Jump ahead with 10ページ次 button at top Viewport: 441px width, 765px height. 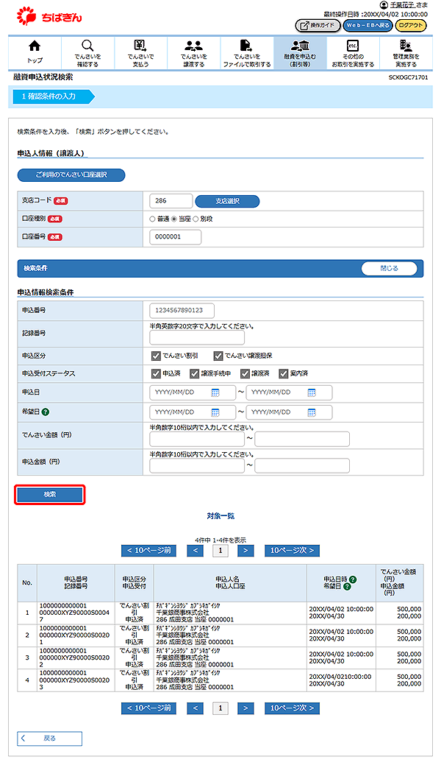[292, 550]
